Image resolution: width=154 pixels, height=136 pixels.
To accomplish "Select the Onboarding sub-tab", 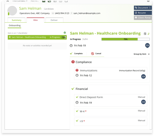I will point(15,26).
